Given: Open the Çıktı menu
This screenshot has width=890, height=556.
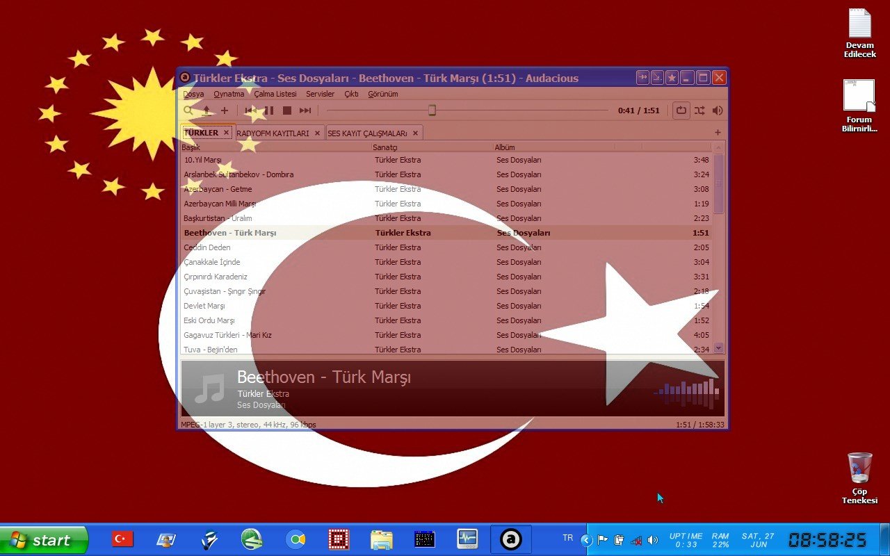Looking at the screenshot, I should pos(351,94).
